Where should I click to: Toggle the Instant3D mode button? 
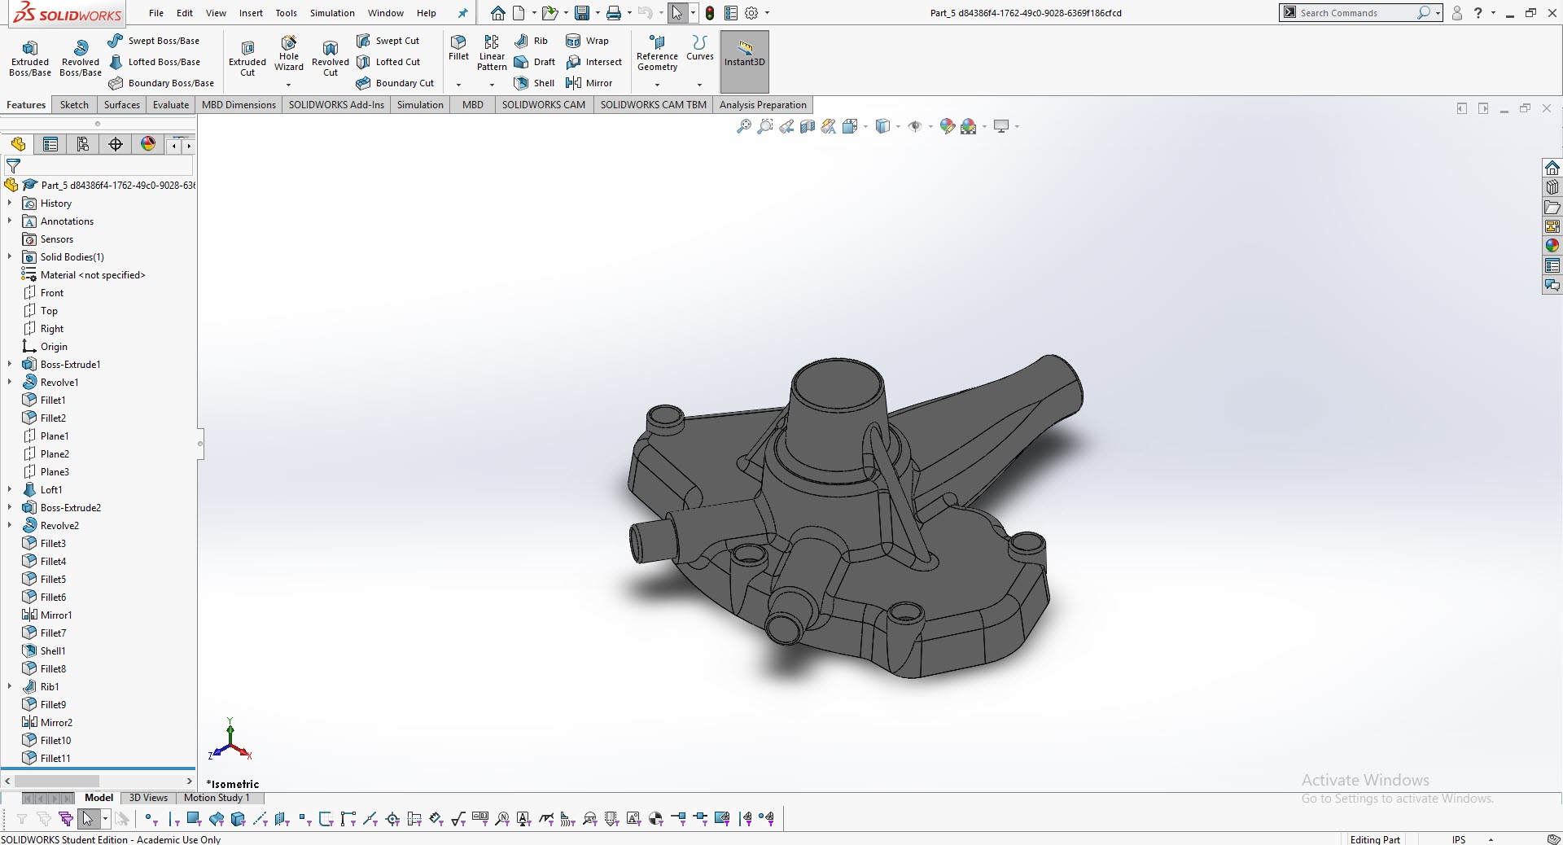744,55
